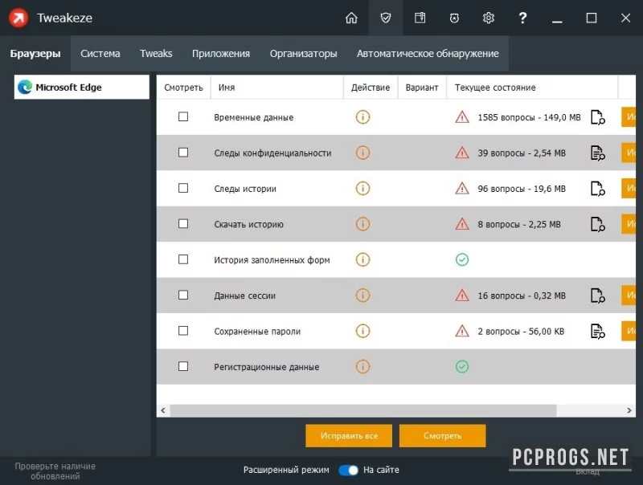Click text '16 вопросы - 0,32 MB'
The width and height of the screenshot is (643, 485).
[521, 295]
